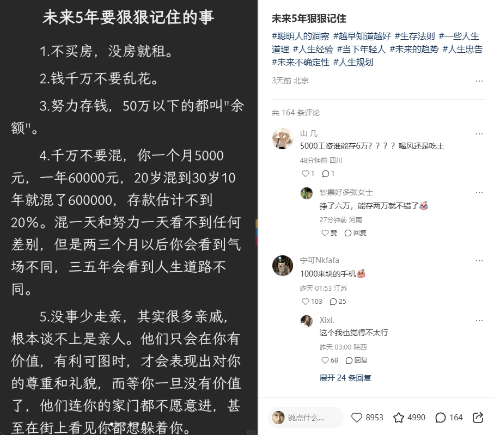The width and height of the screenshot is (494, 435).
Task: Open more options for 山几's comment
Action: pyautogui.click(x=479, y=134)
